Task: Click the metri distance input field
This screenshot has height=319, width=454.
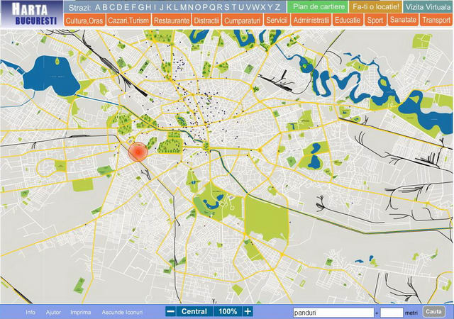Action: coord(392,312)
